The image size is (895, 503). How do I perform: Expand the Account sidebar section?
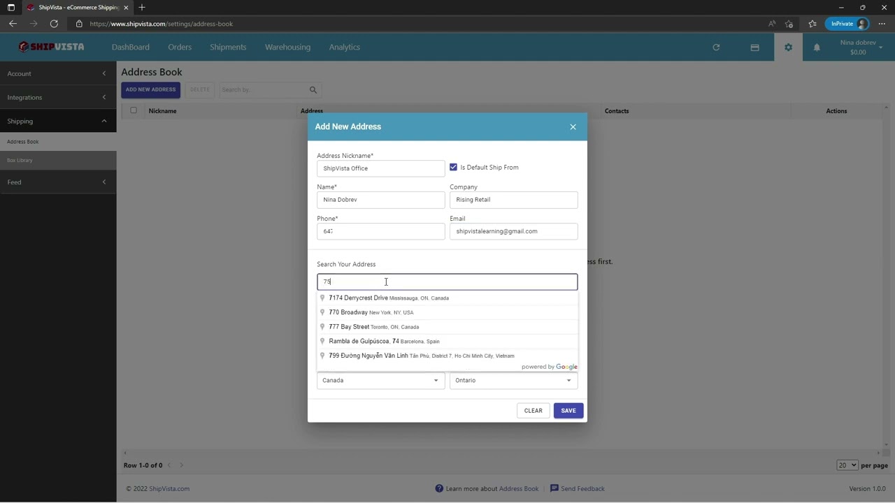click(x=58, y=73)
